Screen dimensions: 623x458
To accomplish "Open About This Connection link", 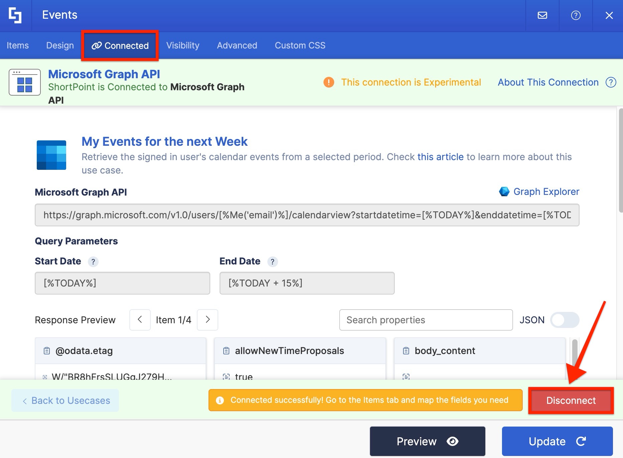I will click(x=548, y=82).
